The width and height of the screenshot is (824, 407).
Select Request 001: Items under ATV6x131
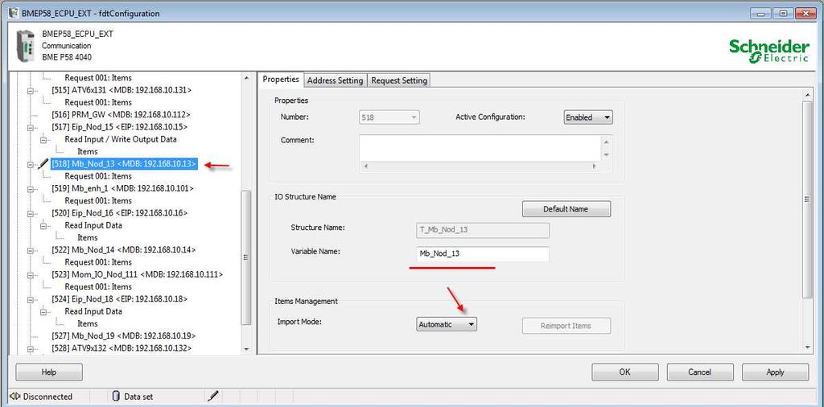coord(97,102)
